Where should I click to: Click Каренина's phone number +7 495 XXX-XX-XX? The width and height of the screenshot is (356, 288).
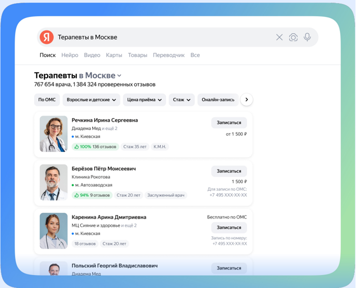(x=230, y=243)
